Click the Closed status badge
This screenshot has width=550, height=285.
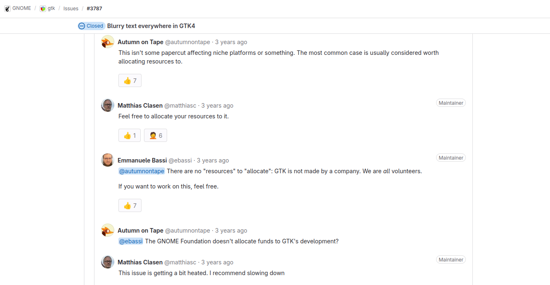91,26
